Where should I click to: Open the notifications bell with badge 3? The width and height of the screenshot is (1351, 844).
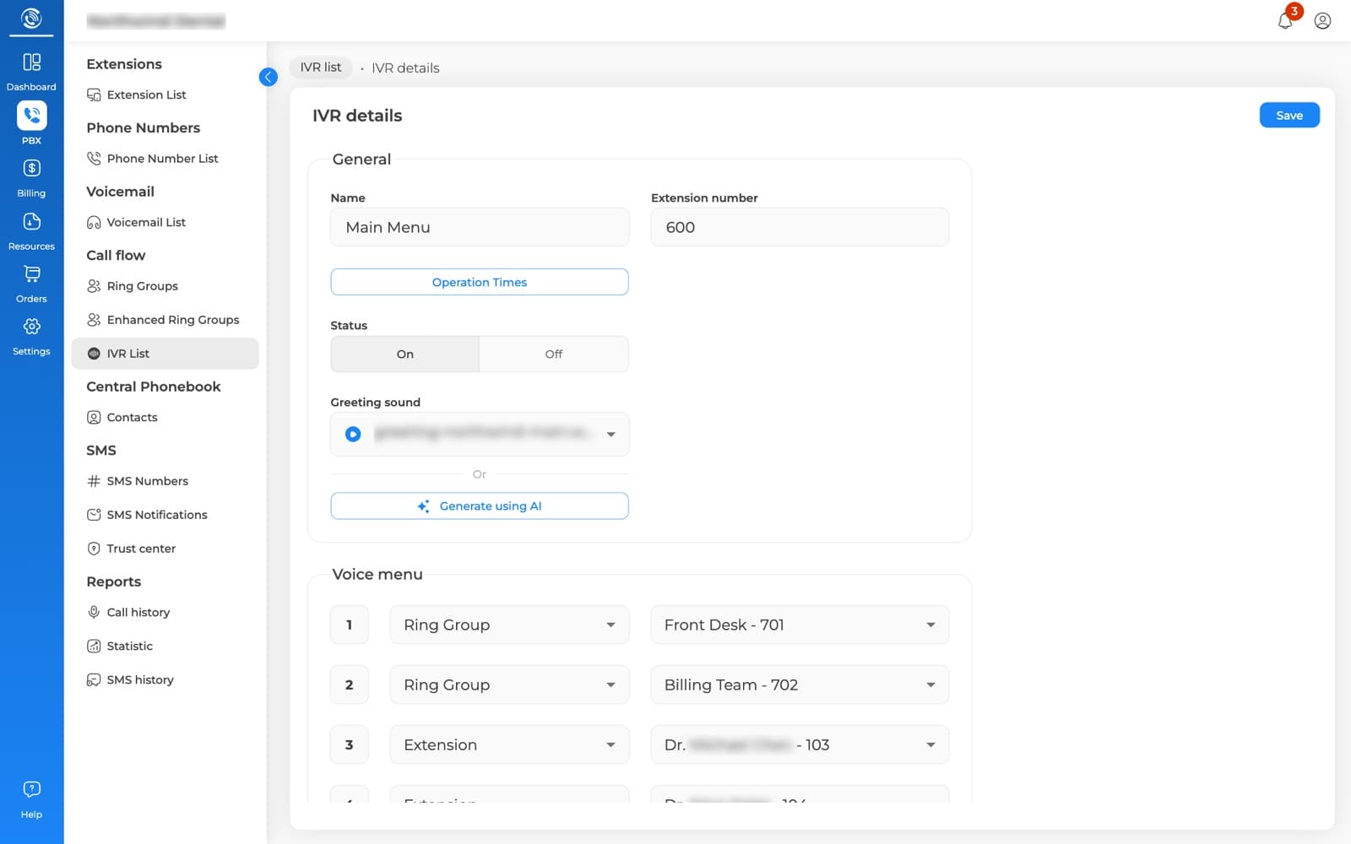1286,19
